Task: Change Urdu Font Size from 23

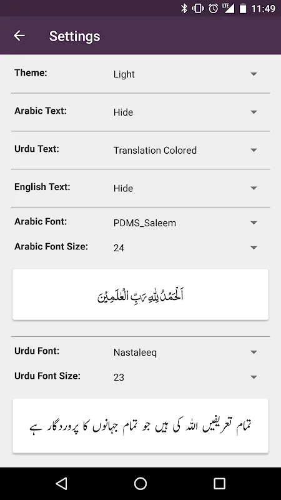Action: coord(186,377)
